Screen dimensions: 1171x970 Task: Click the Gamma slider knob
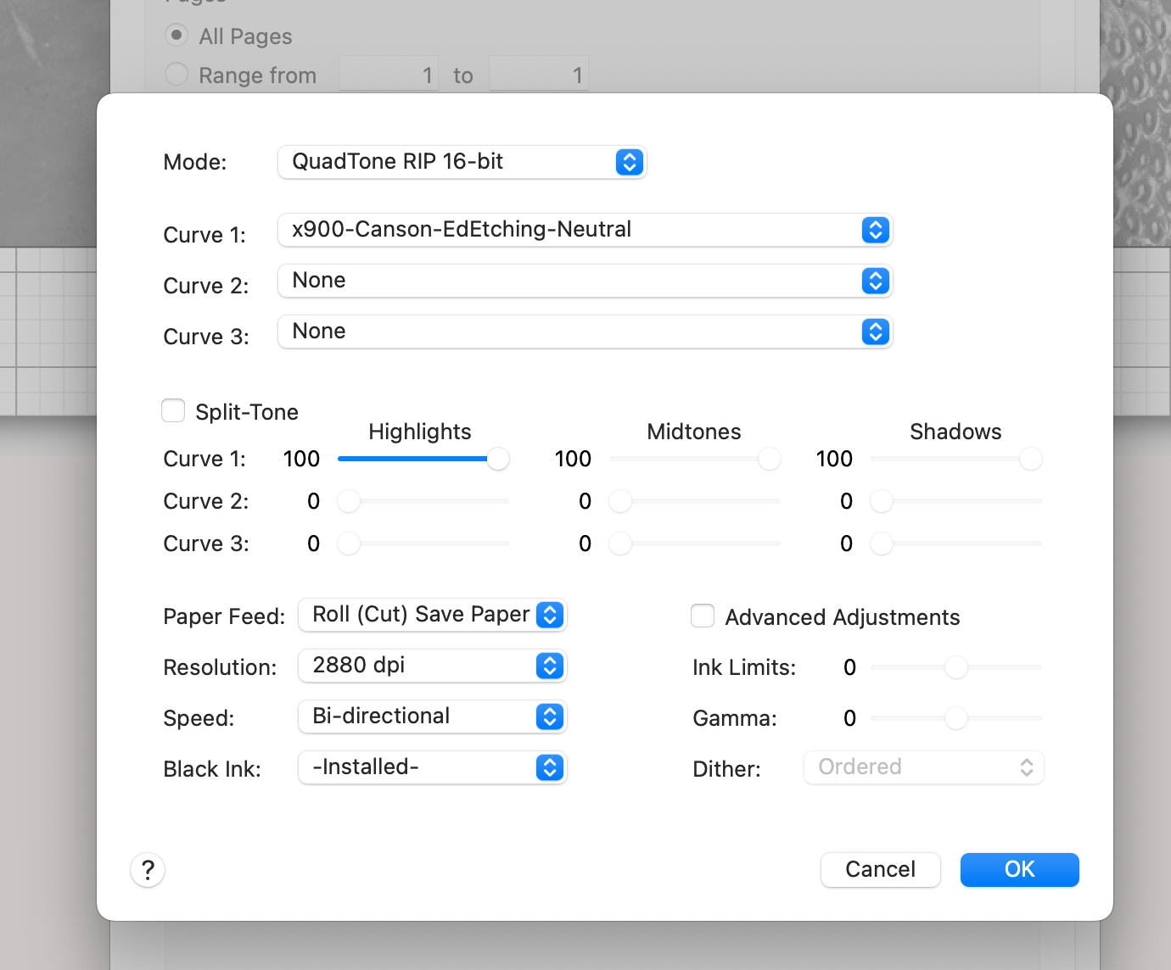[x=956, y=718]
